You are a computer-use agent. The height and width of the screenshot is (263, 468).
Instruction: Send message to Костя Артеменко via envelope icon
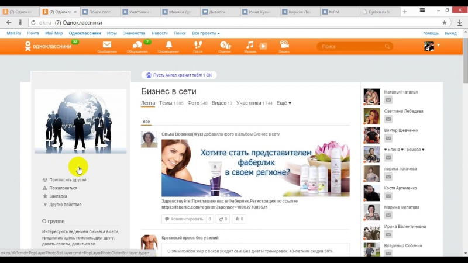388,196
